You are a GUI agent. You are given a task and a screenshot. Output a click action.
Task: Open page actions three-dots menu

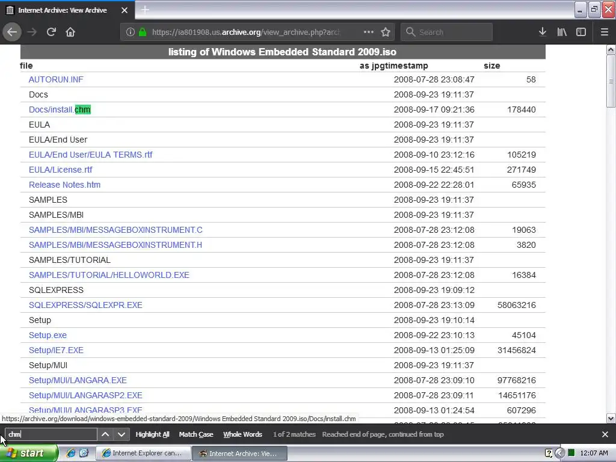click(x=369, y=32)
